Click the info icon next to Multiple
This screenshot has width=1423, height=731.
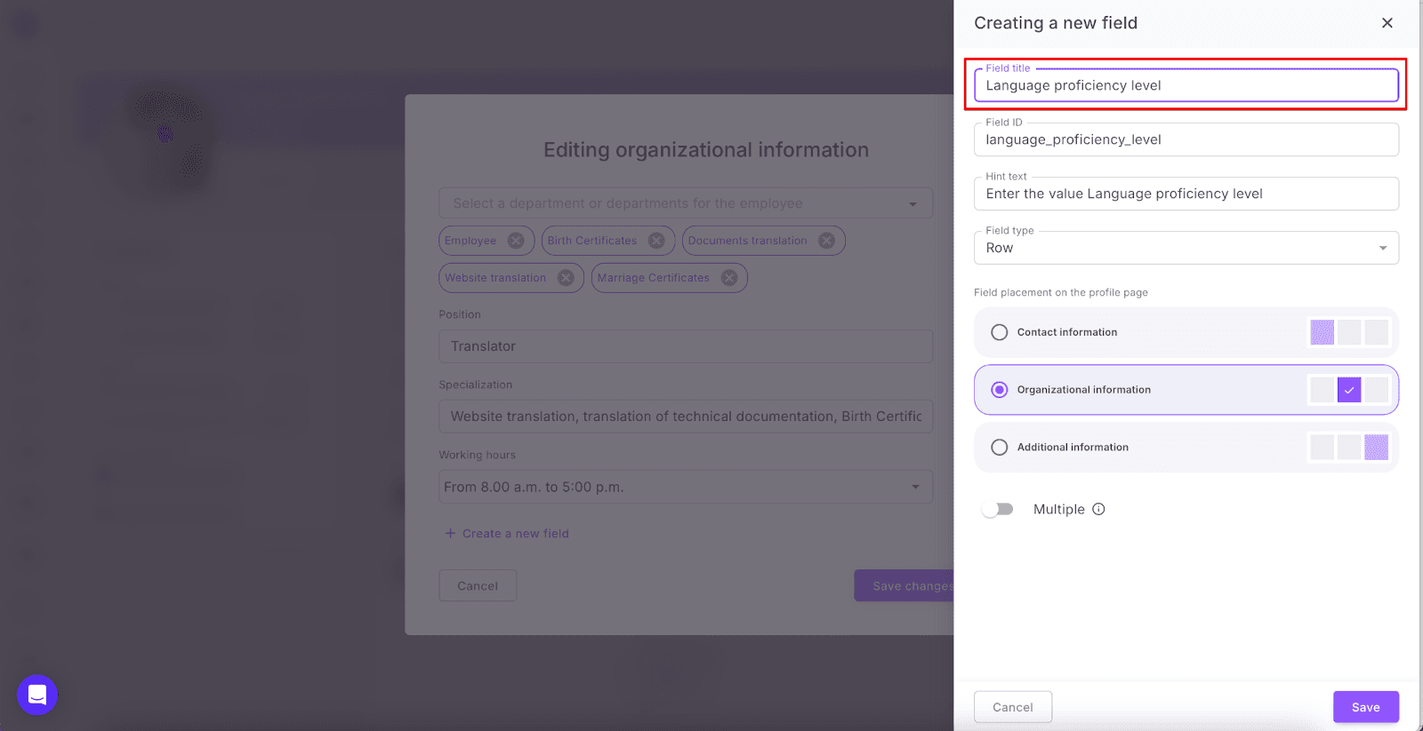point(1098,509)
